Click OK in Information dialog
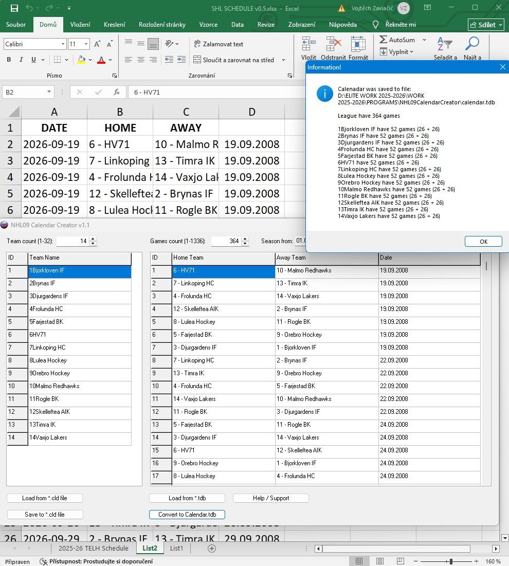This screenshot has height=566, width=509. point(483,242)
